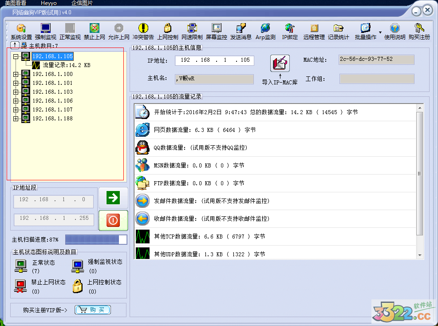Collapse the 192.168.1.105 tree node

pyautogui.click(x=16, y=56)
